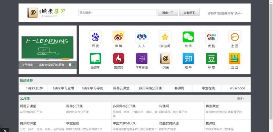Open the 优酷教育频道 course link
Screen dimensions: 273x132
pos(169,123)
